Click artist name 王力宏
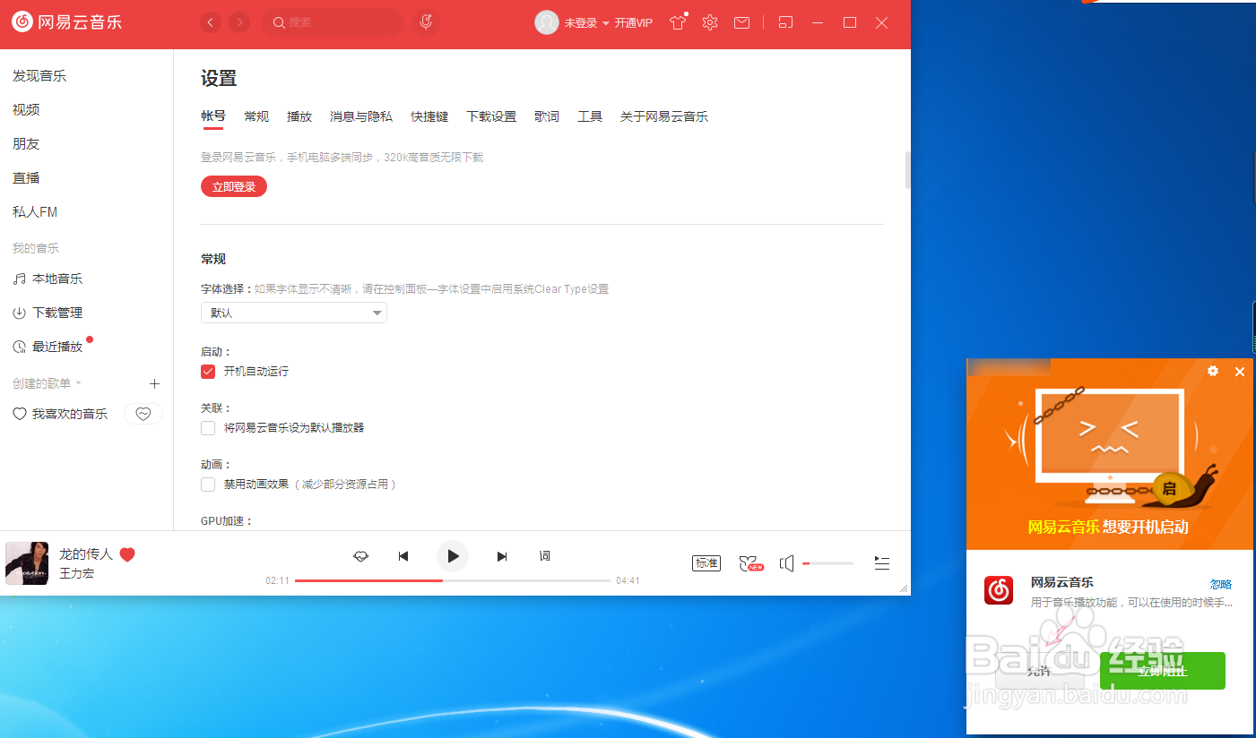1256x738 pixels. (x=76, y=573)
